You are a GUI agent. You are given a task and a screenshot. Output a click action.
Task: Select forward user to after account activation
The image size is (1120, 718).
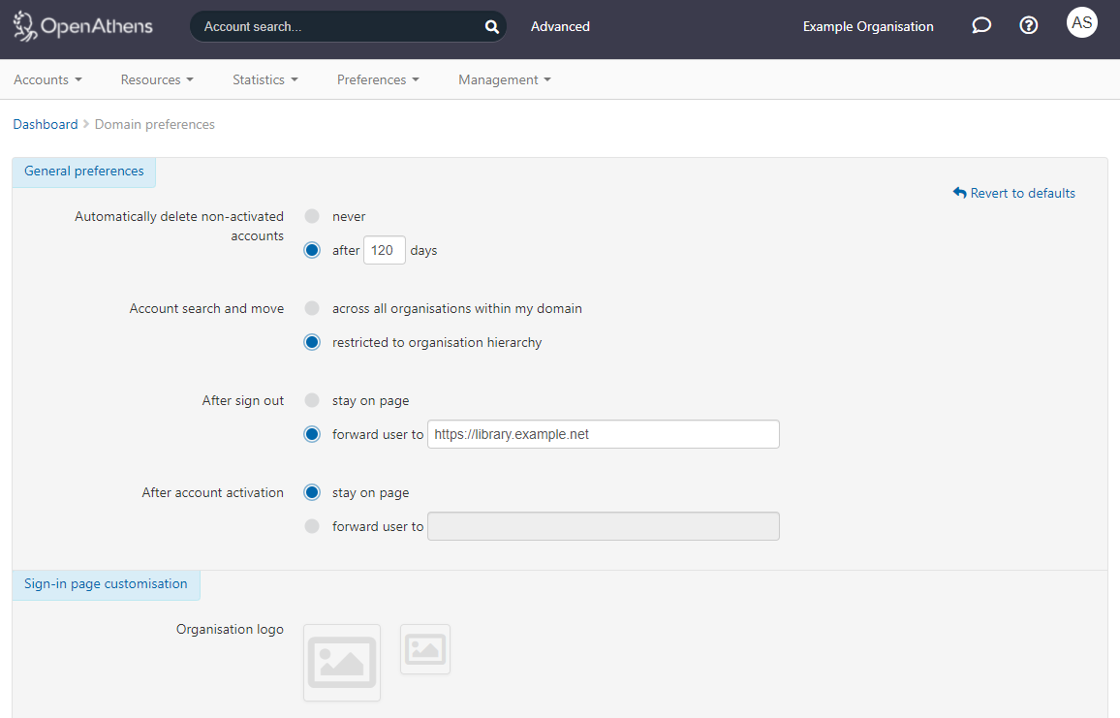coord(311,526)
